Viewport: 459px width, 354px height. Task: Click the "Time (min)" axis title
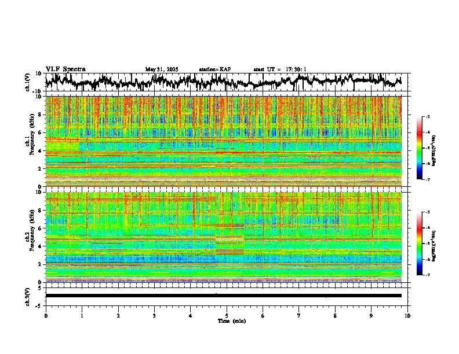pyautogui.click(x=232, y=321)
